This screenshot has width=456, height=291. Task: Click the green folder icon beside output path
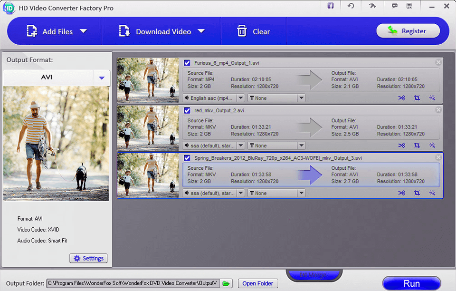(x=226, y=283)
